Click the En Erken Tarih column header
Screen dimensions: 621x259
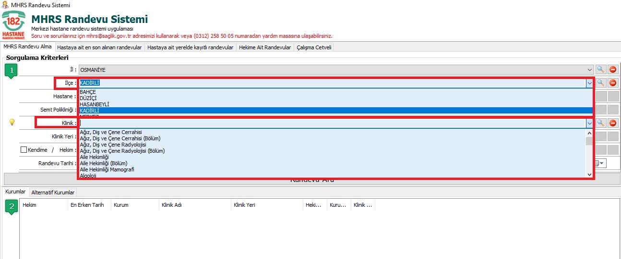[87, 205]
